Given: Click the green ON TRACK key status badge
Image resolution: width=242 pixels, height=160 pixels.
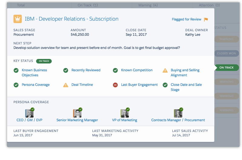Looking at the screenshot, I should (x=44, y=61).
